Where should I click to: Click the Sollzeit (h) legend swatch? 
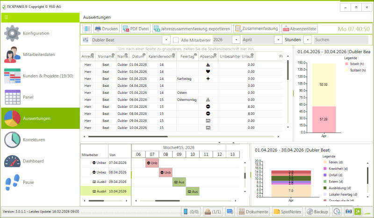[346, 70]
